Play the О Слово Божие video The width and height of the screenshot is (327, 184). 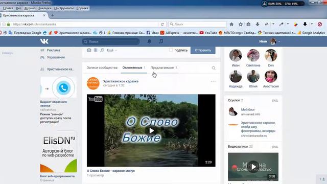click(x=151, y=131)
